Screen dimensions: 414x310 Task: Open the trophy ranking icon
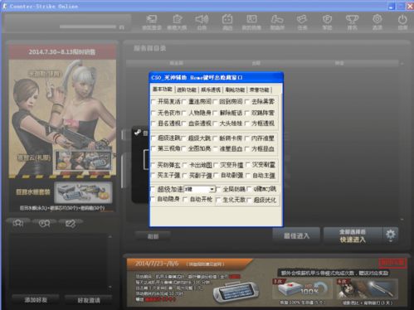point(352,20)
